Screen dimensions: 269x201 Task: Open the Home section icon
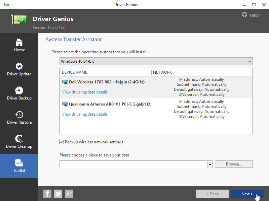tap(19, 42)
